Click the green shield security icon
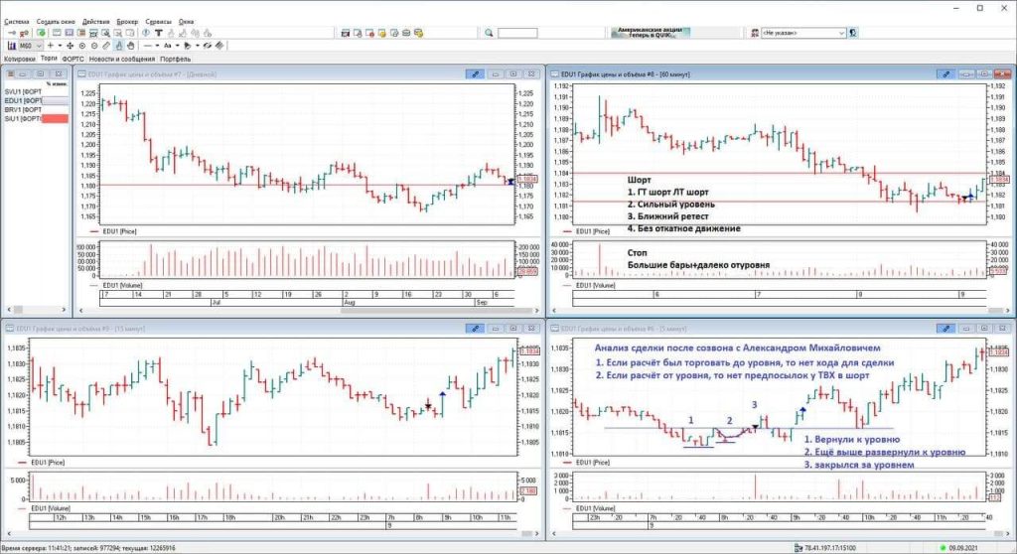Viewport: 1017px width, 554px height. 41,33
